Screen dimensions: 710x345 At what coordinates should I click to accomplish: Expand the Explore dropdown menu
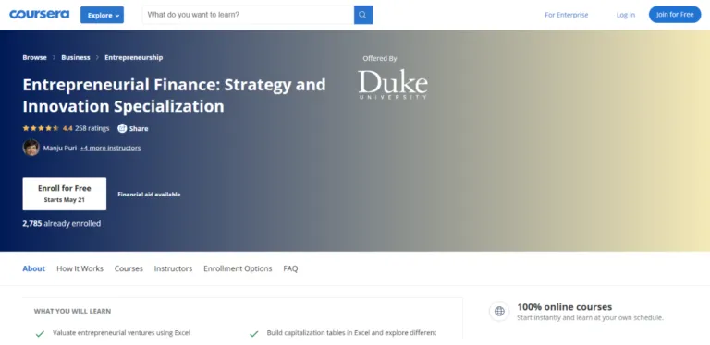(x=102, y=15)
